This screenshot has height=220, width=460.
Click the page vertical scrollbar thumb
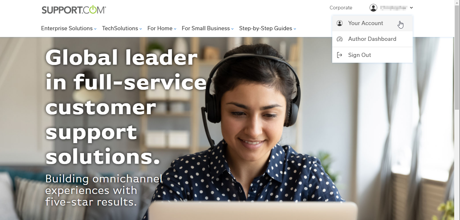point(457,57)
